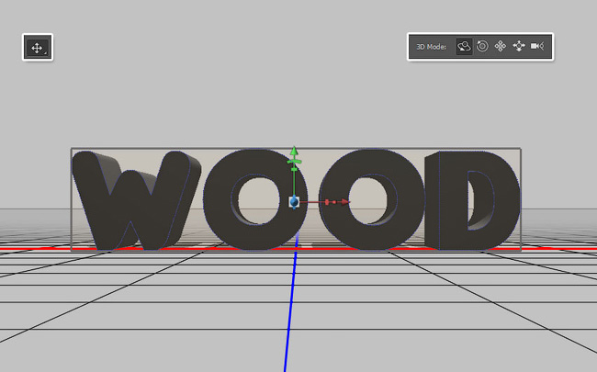Click the green Y-axis arrow tip
Image resolution: width=597 pixels, height=372 pixels.
(x=294, y=151)
